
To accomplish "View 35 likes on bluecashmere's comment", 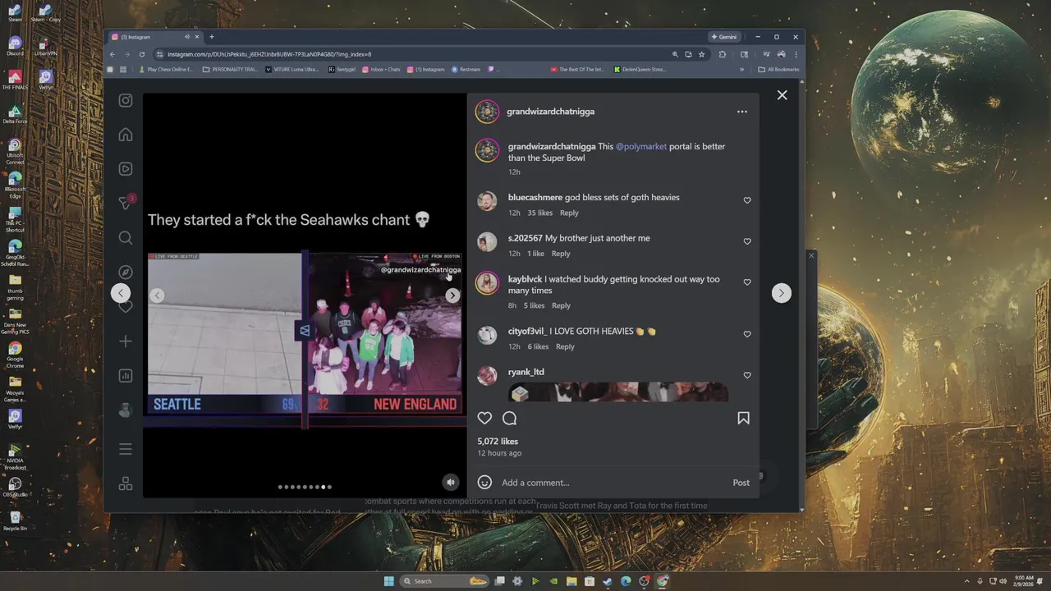I will click(540, 213).
